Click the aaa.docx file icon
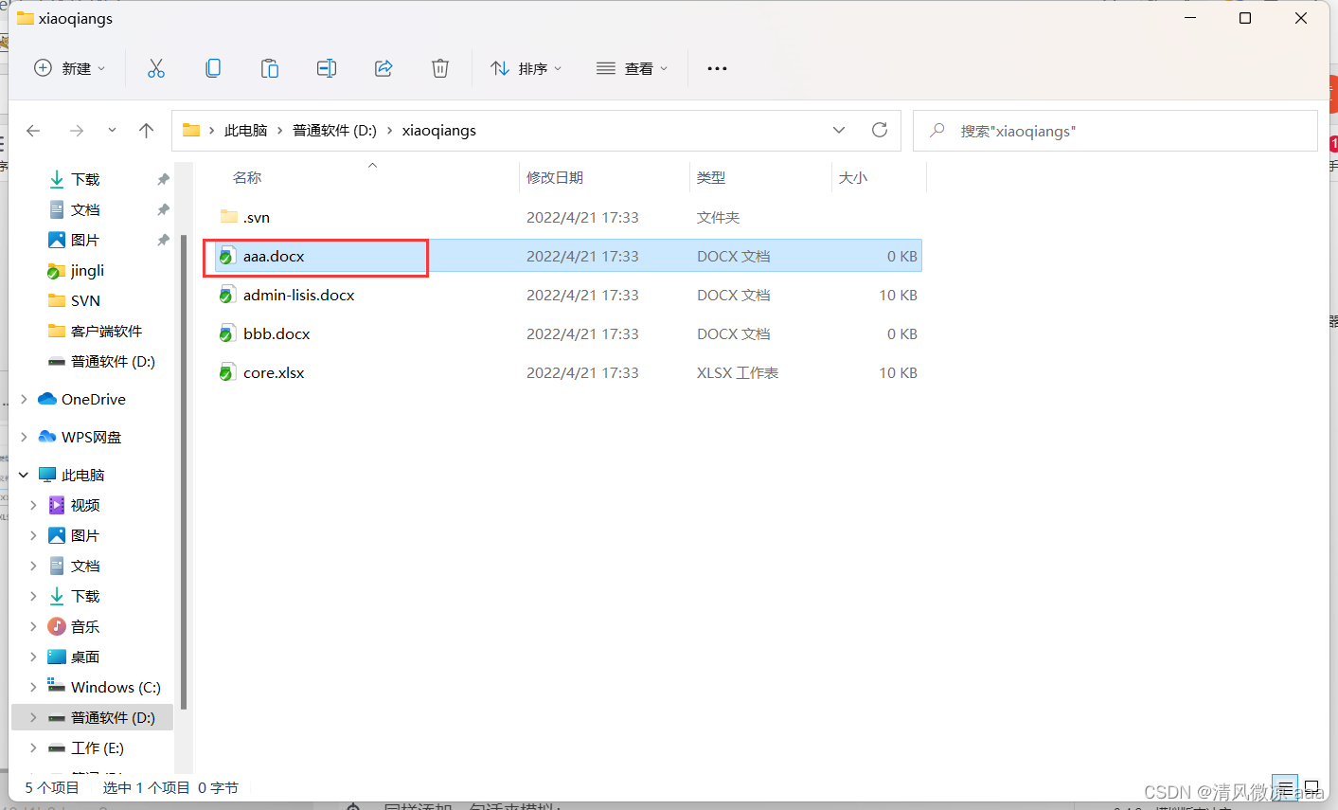The image size is (1338, 810). [x=226, y=256]
